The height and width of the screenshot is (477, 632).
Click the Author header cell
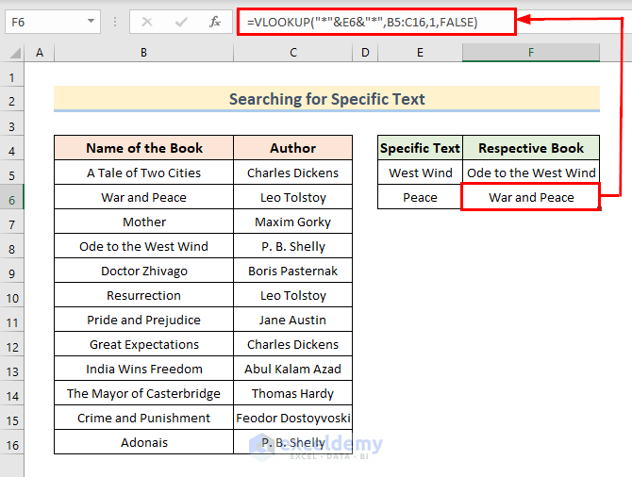(293, 148)
